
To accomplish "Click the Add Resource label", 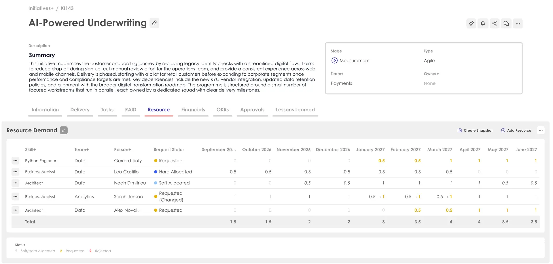I will tap(519, 131).
